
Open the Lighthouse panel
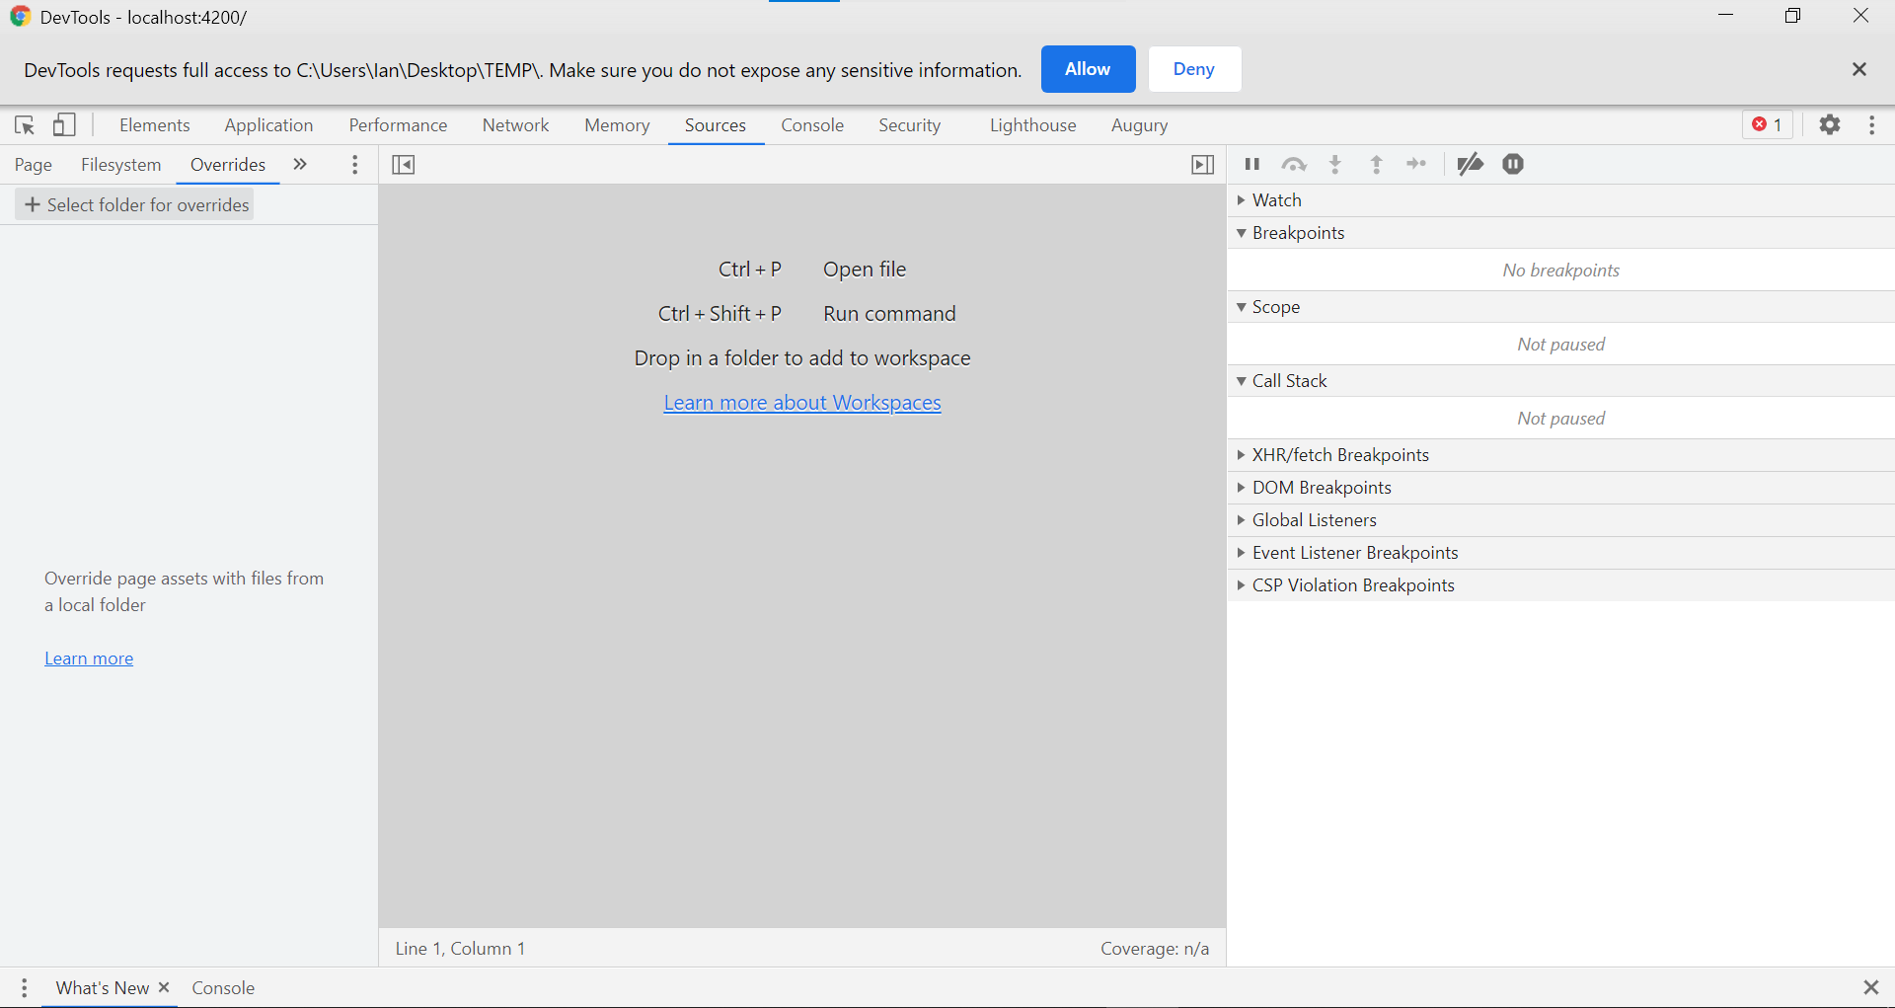pyautogui.click(x=1032, y=125)
